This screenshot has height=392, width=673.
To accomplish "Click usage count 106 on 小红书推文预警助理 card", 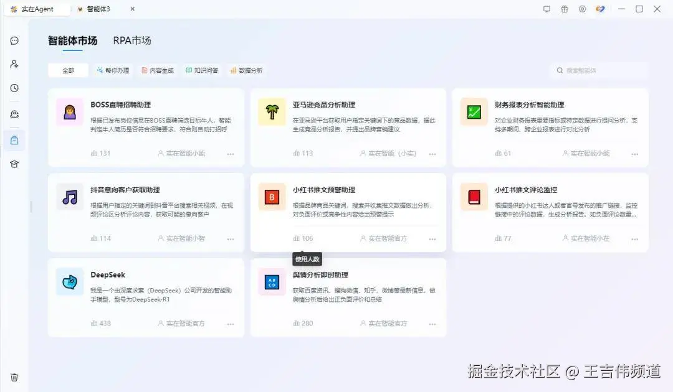I will [303, 238].
